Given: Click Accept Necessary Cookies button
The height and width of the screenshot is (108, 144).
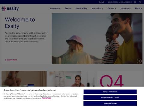Looking at the screenshot, I should (110, 97).
